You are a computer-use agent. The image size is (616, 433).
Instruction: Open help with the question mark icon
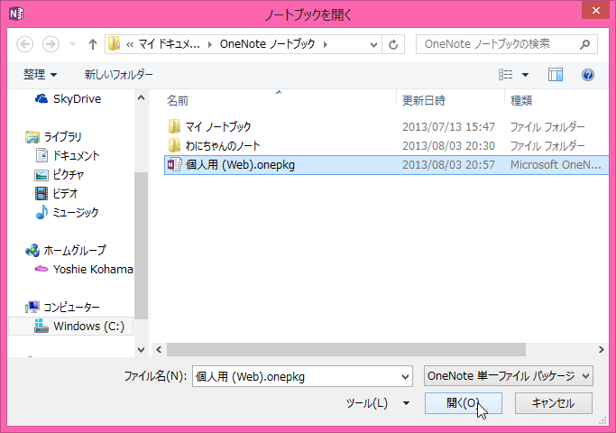point(588,75)
